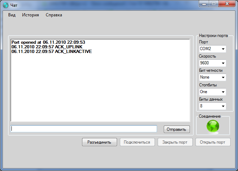This screenshot has height=171, width=238.
Task: Click the globe app icon in the title bar
Action: tap(6, 5)
